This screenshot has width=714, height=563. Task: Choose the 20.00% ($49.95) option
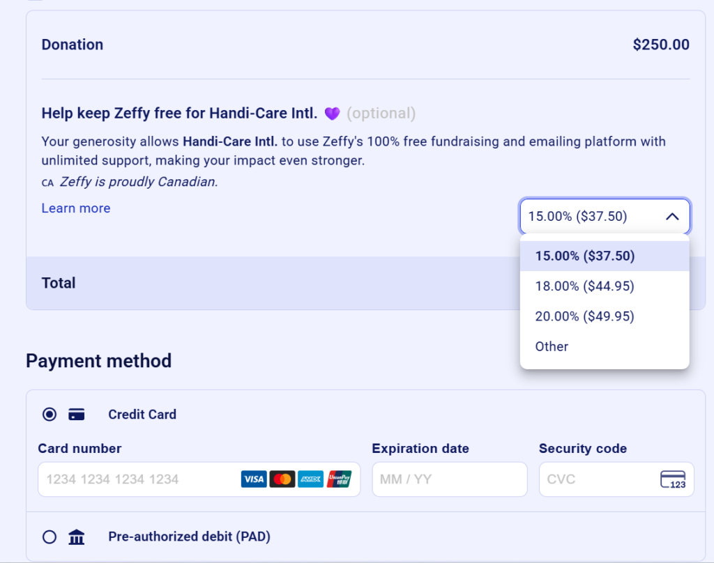click(x=585, y=316)
